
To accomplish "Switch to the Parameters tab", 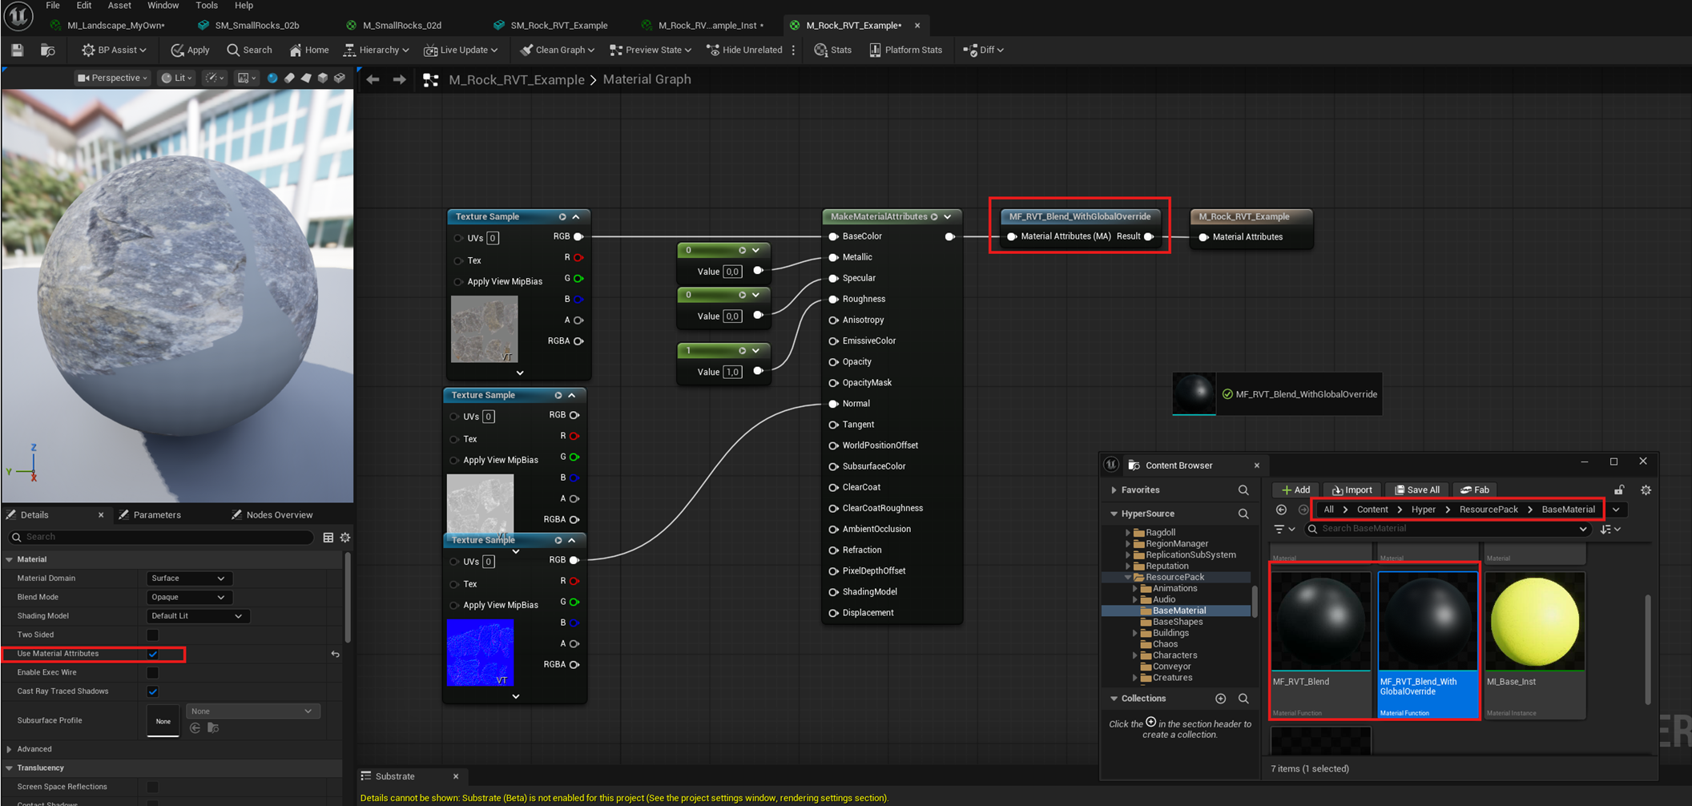I will [x=156, y=515].
